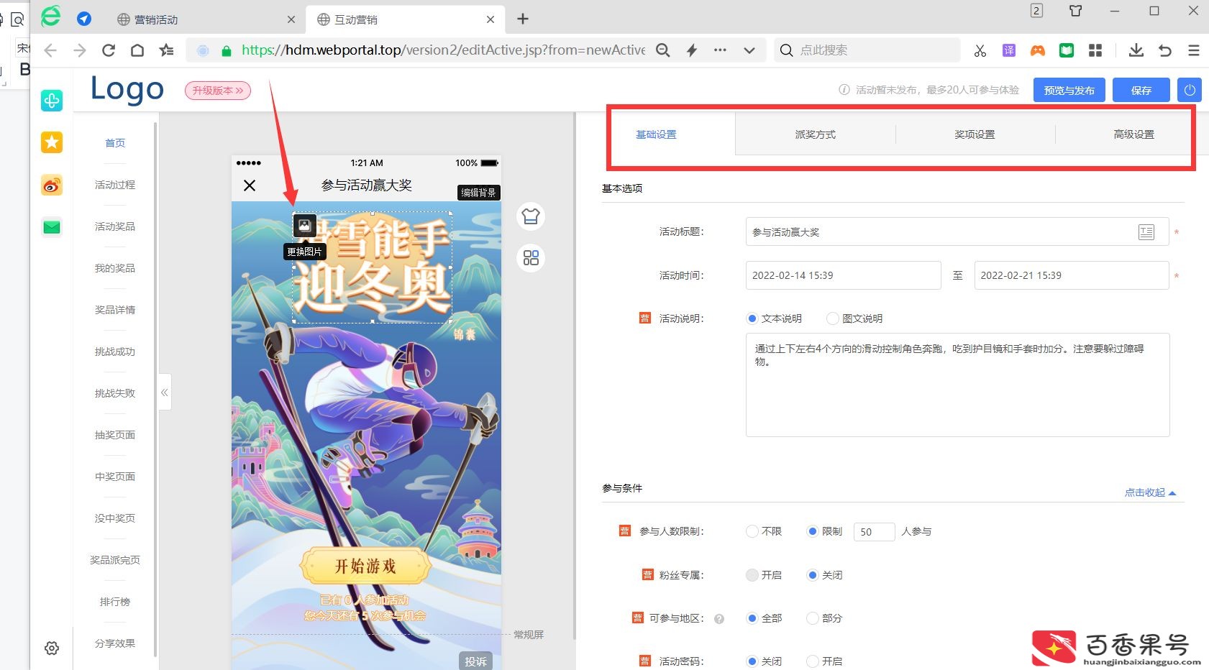Click the 升级版本 badge
This screenshot has height=670, width=1209.
pyautogui.click(x=218, y=91)
